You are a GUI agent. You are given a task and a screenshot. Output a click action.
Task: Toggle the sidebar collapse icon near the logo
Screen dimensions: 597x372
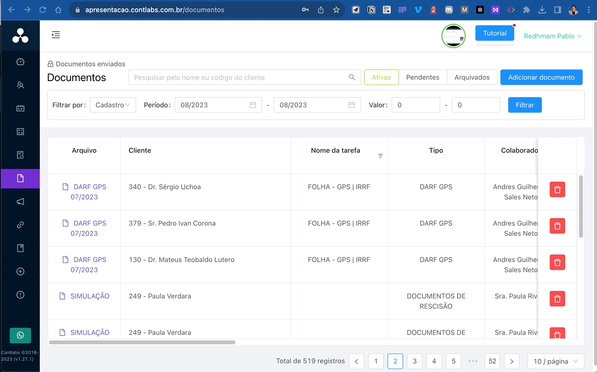click(x=56, y=35)
